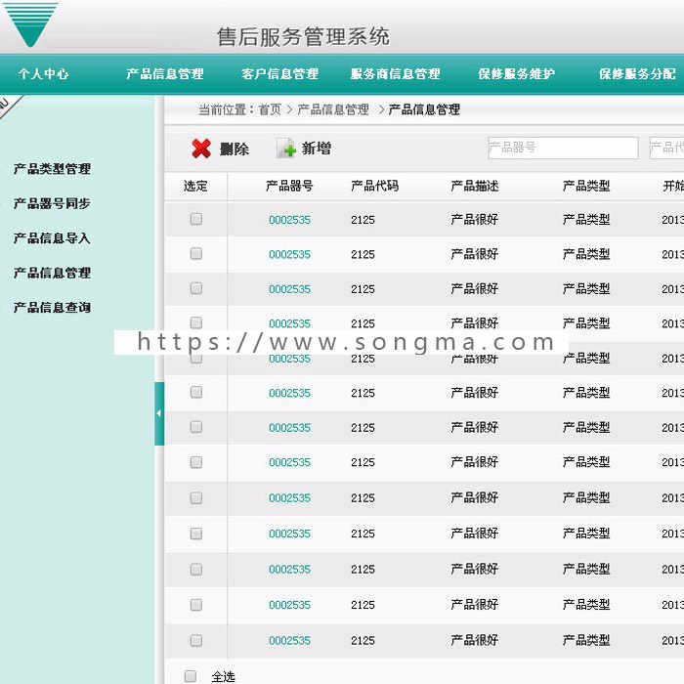Click the 产品类型 column header
Viewport: 684px width, 684px height.
coord(586,187)
